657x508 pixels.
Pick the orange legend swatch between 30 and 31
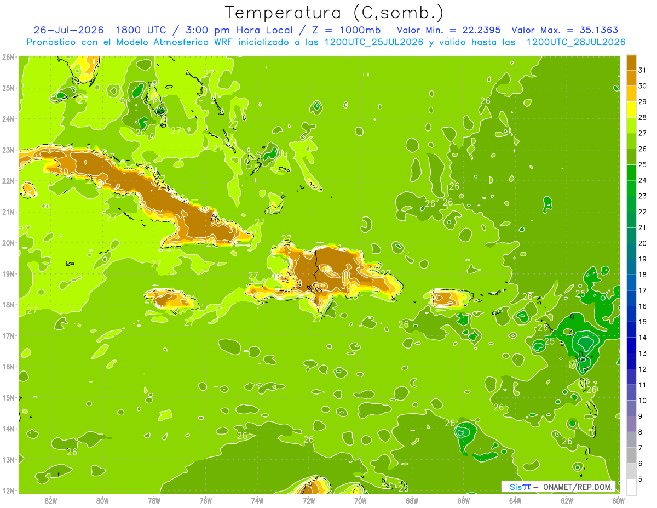pyautogui.click(x=631, y=78)
